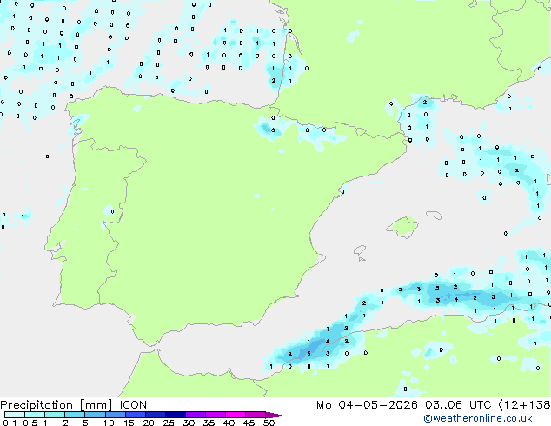Click the '25' legend scale label
Screen dimensions: 551x426
point(169,423)
